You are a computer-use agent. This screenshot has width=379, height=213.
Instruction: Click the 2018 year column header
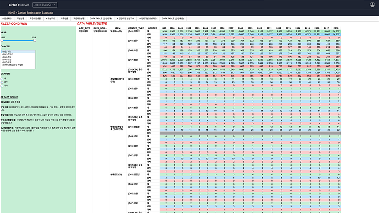point(336,28)
